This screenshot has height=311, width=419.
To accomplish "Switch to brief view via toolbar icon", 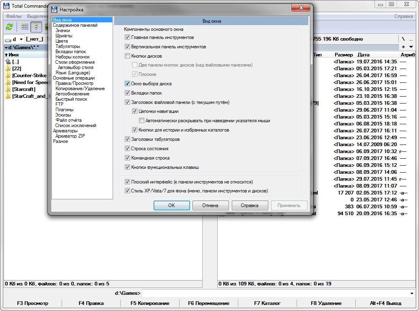I will click(25, 27).
